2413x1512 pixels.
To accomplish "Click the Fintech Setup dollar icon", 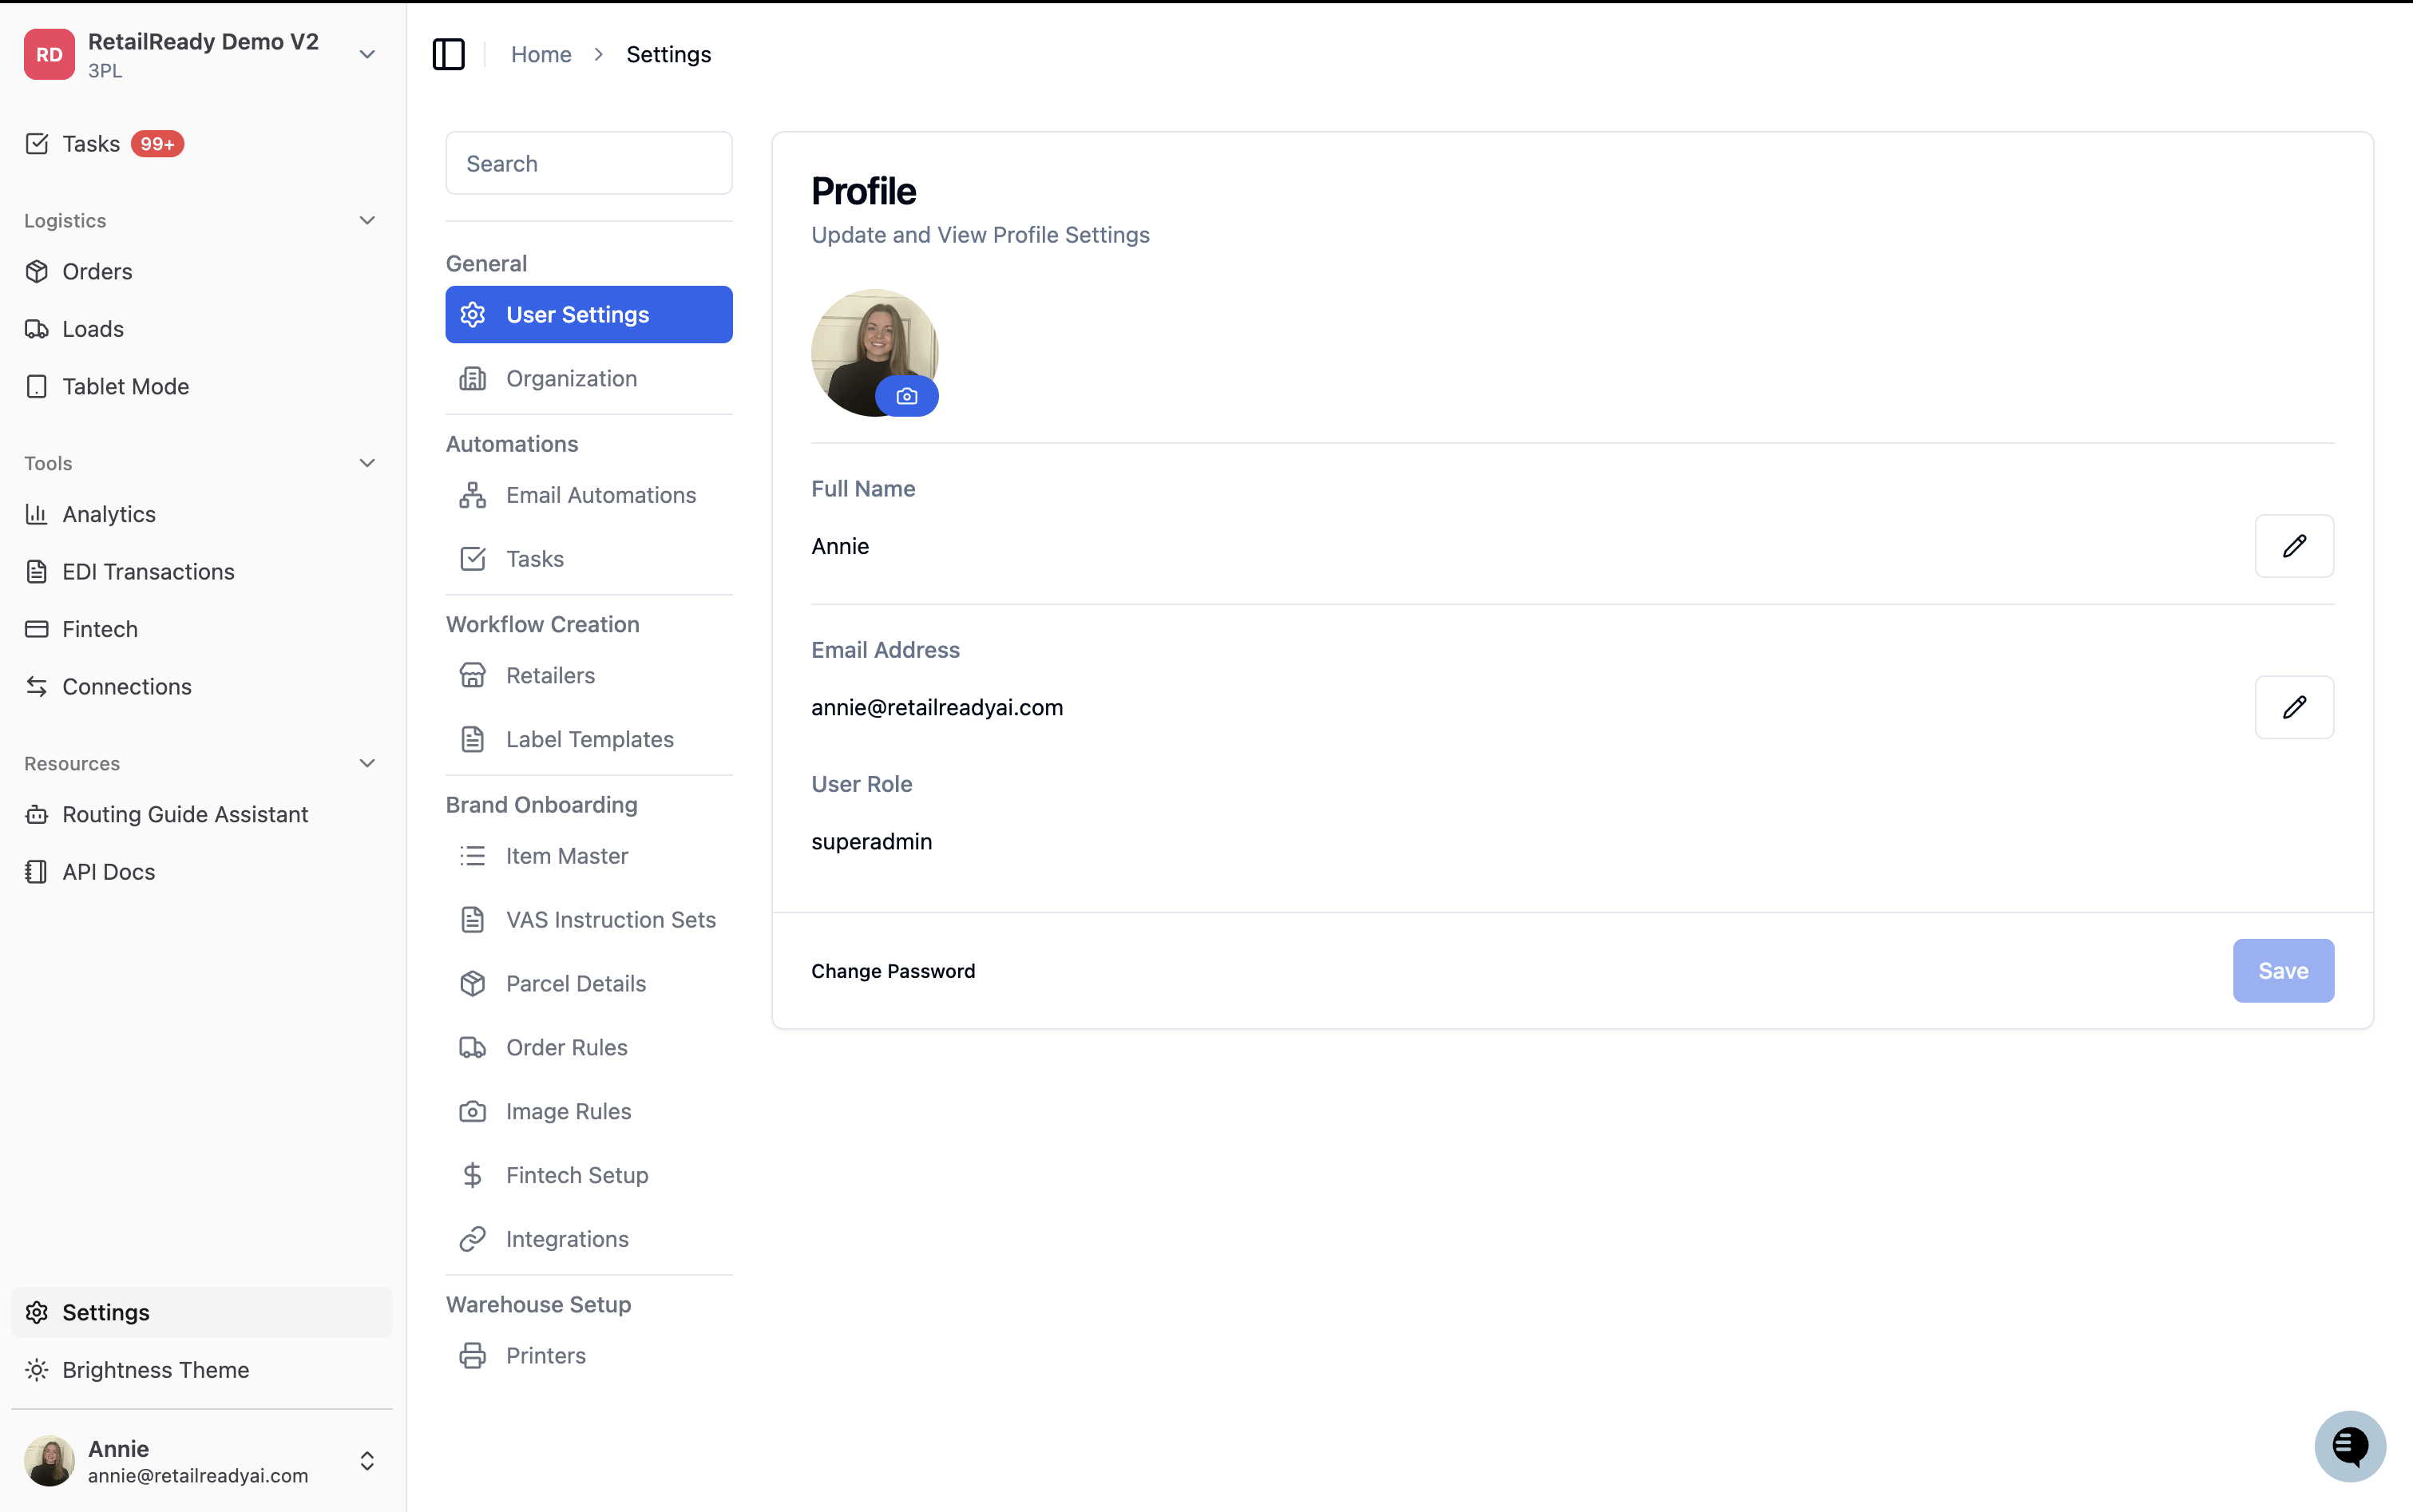I will (x=472, y=1175).
